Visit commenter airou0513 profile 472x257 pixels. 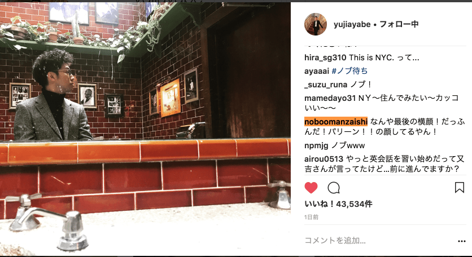(324, 159)
